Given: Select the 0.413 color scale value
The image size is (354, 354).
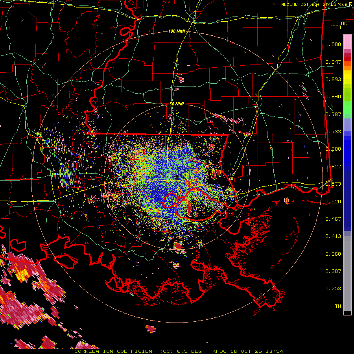Looking at the screenshot, I should coord(333,236).
